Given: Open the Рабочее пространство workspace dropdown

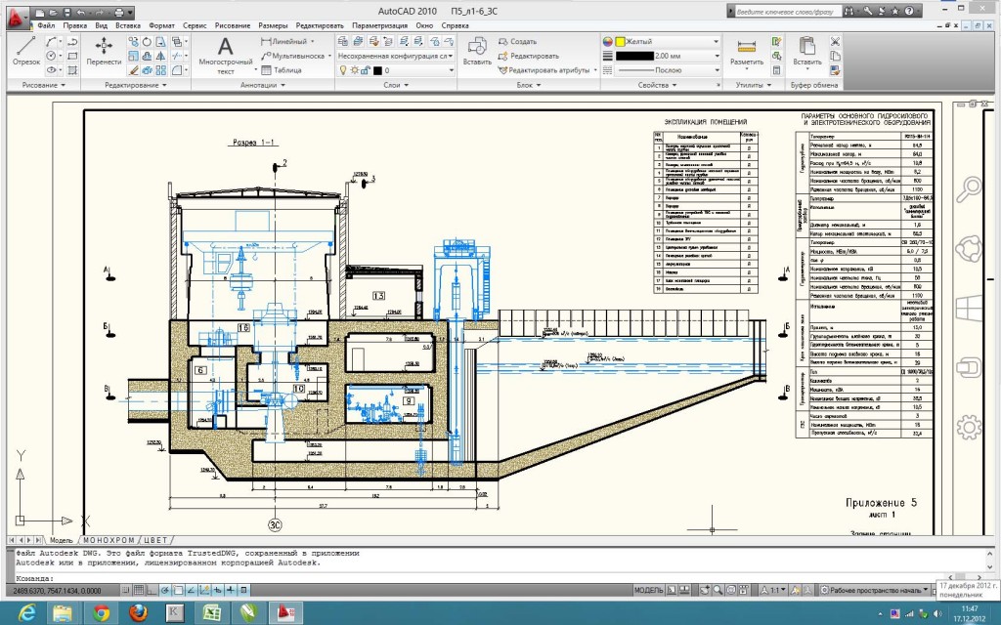Looking at the screenshot, I should pos(874,591).
